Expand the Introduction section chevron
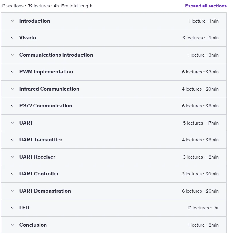Viewport: 227px width, 234px height. 12,21
